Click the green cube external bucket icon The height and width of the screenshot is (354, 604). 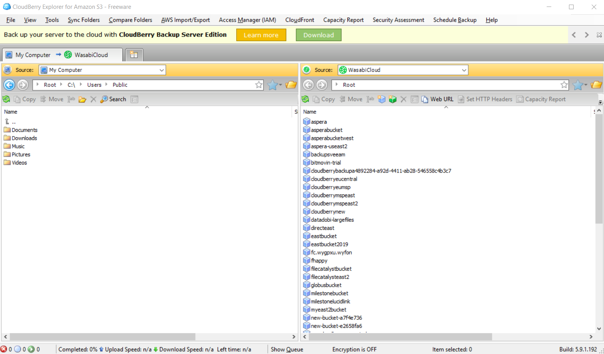(x=392, y=99)
